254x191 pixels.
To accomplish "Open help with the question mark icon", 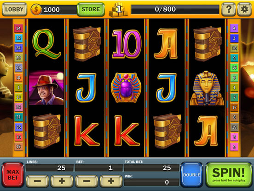I will 228,9.
